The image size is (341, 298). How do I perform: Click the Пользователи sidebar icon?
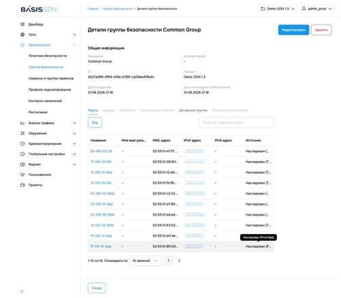pyautogui.click(x=23, y=175)
